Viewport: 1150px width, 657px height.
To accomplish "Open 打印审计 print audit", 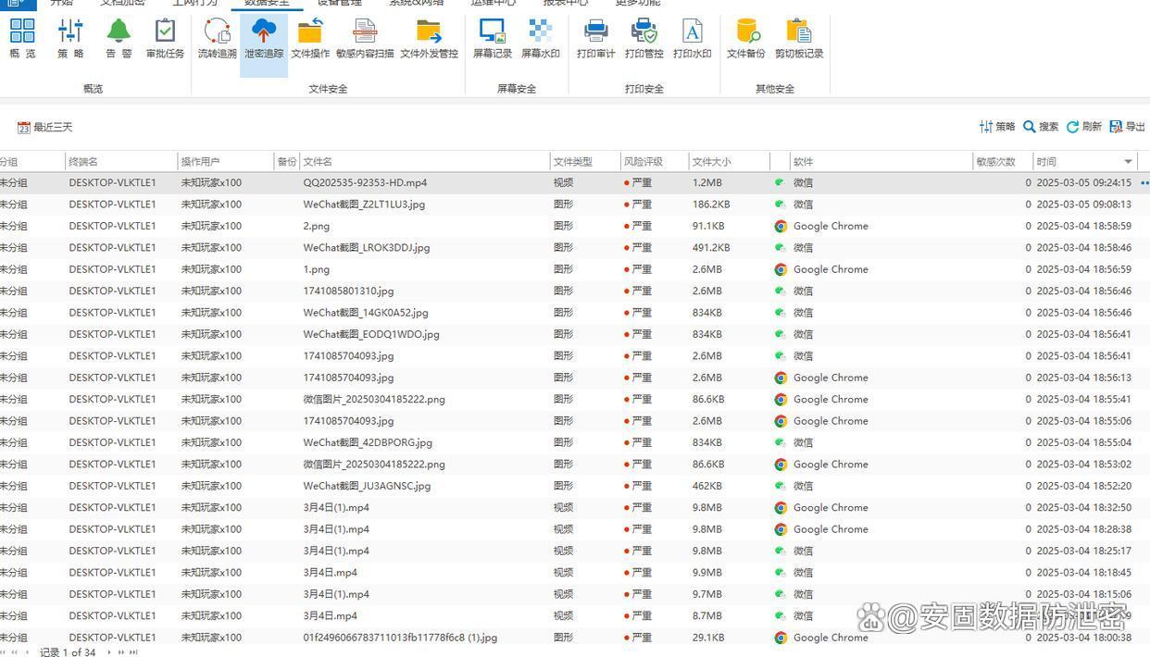I will pyautogui.click(x=595, y=38).
